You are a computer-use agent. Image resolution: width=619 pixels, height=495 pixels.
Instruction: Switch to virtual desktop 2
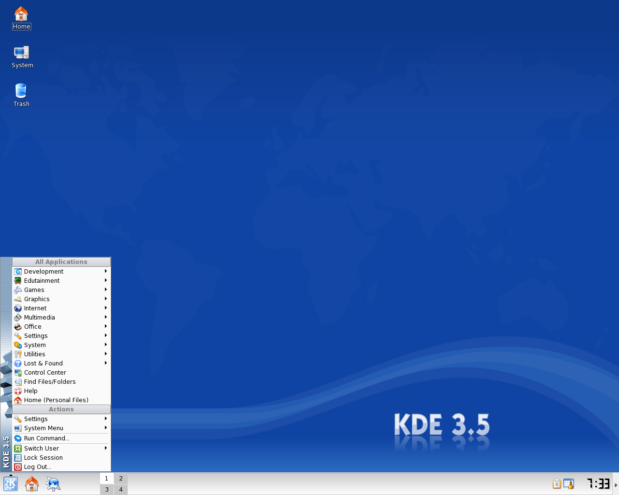click(x=121, y=478)
